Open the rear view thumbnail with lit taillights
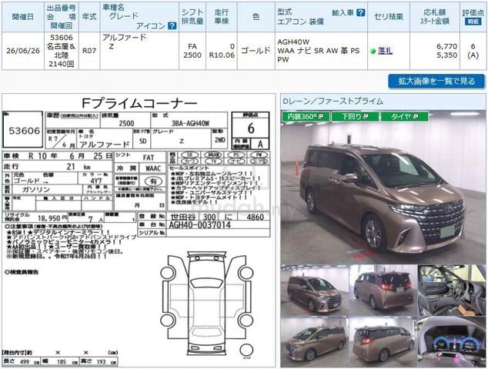 click(x=383, y=291)
